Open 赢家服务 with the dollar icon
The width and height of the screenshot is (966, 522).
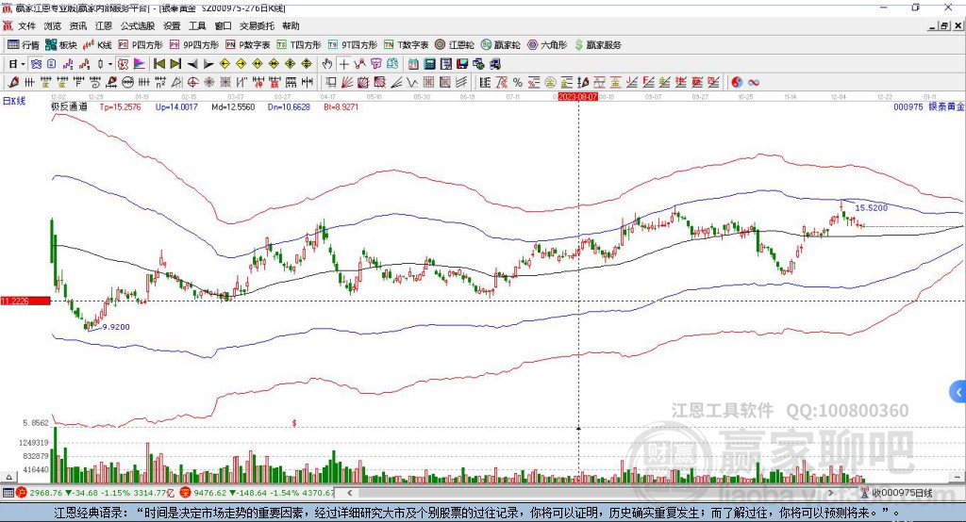coord(597,45)
